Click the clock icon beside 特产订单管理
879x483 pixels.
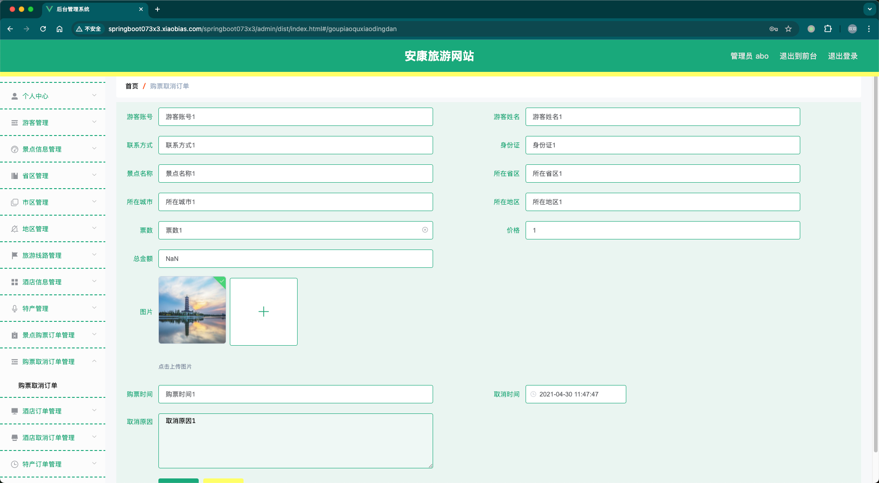(x=15, y=464)
